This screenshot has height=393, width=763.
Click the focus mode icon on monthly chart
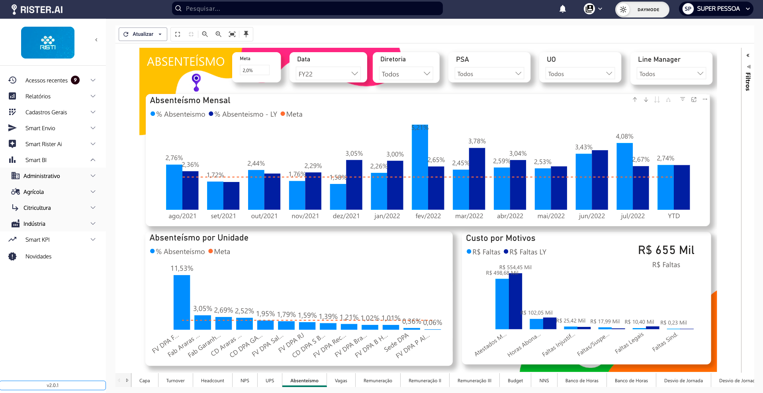[x=694, y=100]
